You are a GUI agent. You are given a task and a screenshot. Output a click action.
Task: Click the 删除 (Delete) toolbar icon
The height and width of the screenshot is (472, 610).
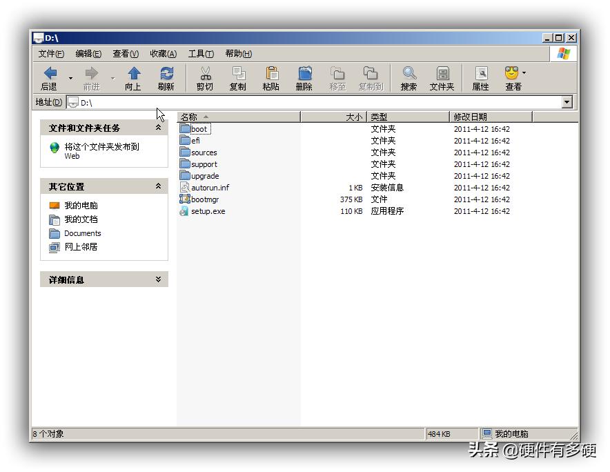[x=304, y=73]
